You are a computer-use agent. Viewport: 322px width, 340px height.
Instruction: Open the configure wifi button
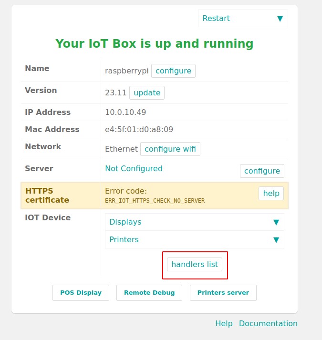170,149
